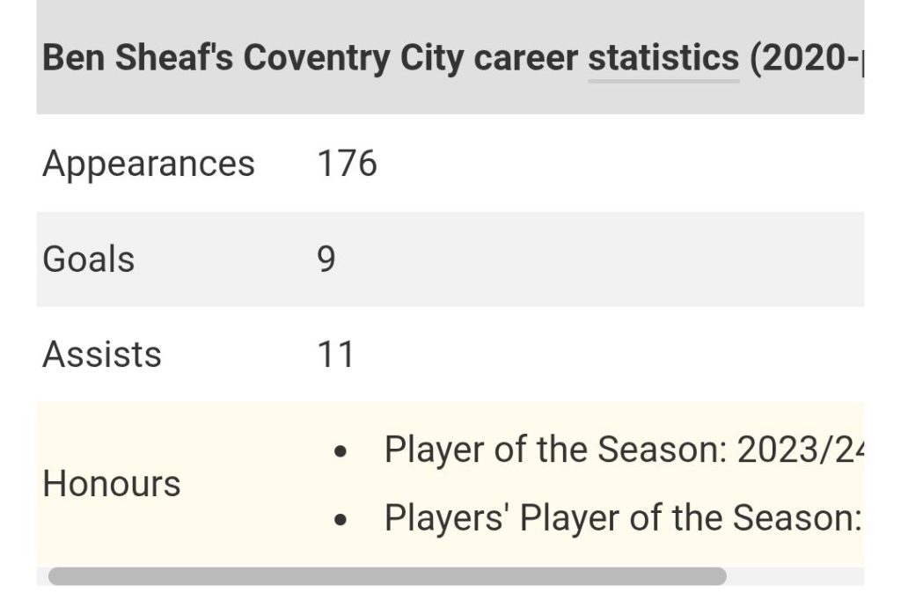Select the Assists row label
This screenshot has height=593, width=901.
pyautogui.click(x=102, y=354)
